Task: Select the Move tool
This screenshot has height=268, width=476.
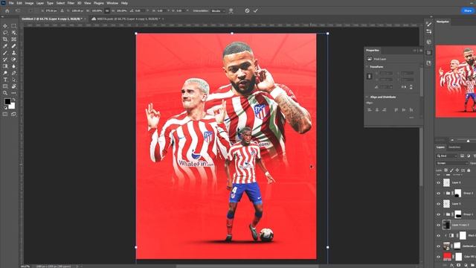Action: pyautogui.click(x=5, y=26)
